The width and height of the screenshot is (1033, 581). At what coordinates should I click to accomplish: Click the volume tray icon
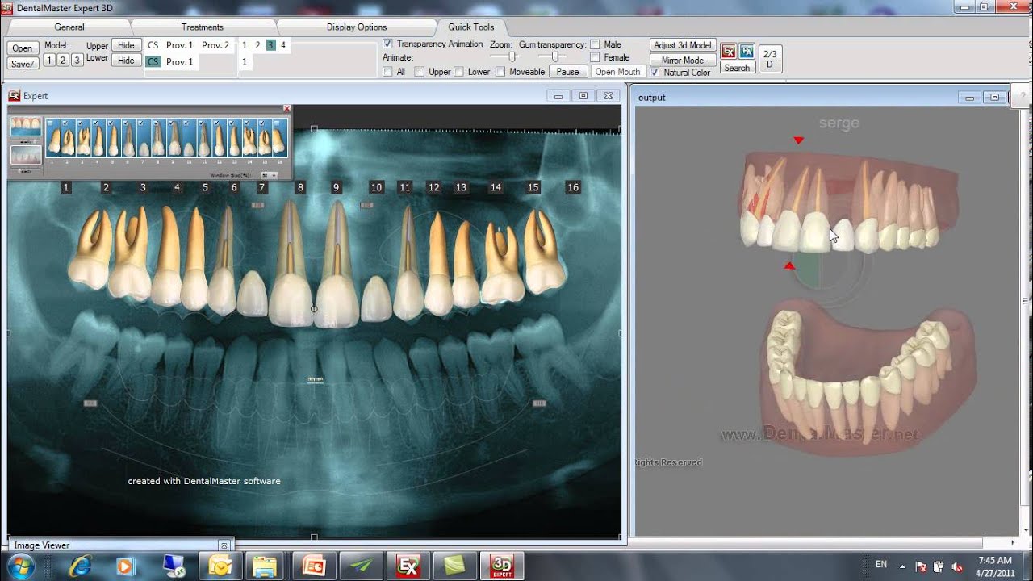click(957, 566)
